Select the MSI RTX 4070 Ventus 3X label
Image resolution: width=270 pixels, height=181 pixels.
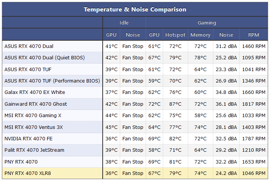[x=33, y=127]
